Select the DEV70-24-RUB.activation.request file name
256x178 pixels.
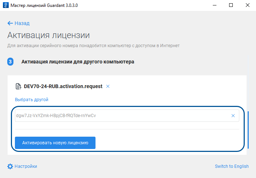(63, 86)
